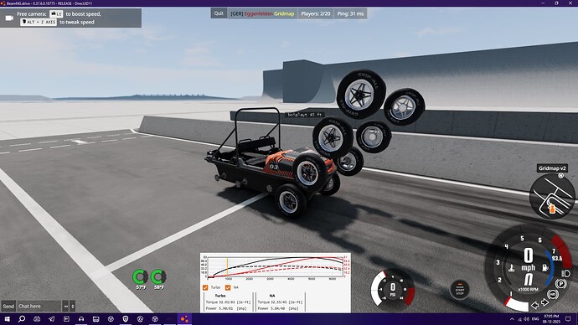Click the orange vehicle marker on minimap
Screen dimensions: 578x325
point(551,209)
